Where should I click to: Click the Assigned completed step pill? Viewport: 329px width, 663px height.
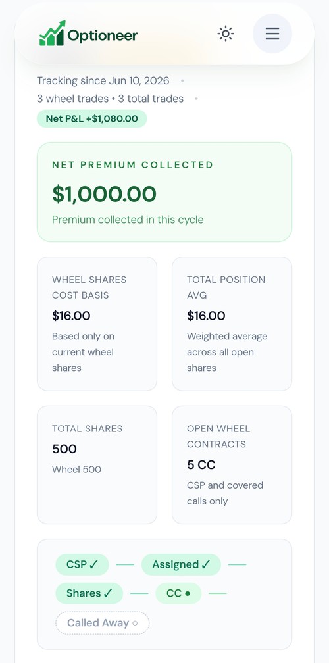[x=181, y=564]
